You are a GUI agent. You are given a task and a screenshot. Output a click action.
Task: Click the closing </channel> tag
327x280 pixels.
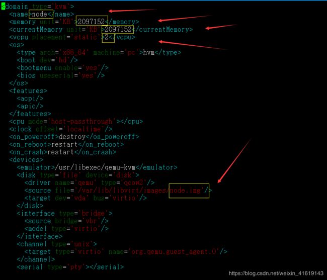[x=36, y=259]
